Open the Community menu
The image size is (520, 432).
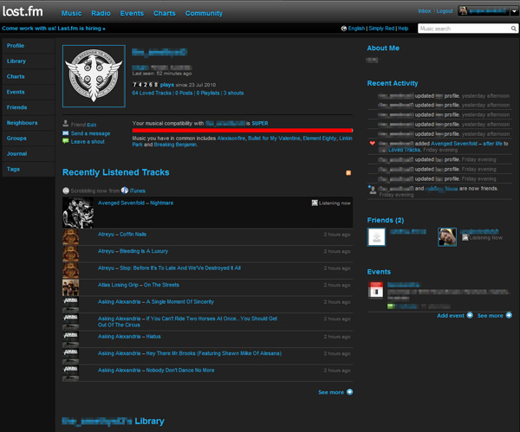pyautogui.click(x=204, y=13)
